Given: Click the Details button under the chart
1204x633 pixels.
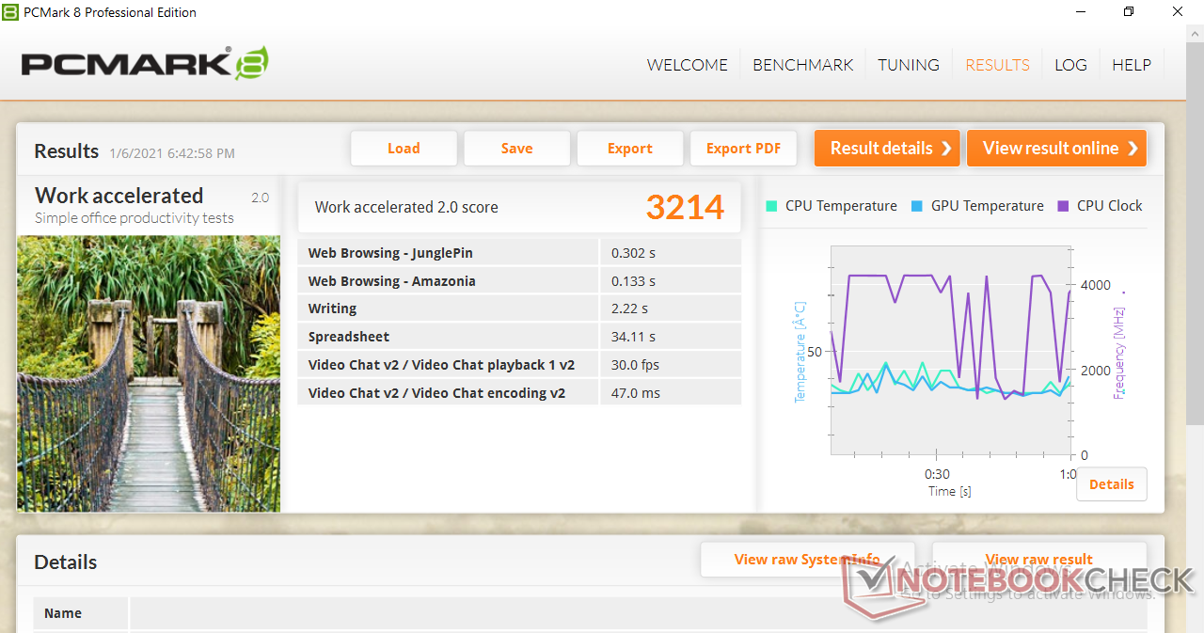Looking at the screenshot, I should [1111, 484].
